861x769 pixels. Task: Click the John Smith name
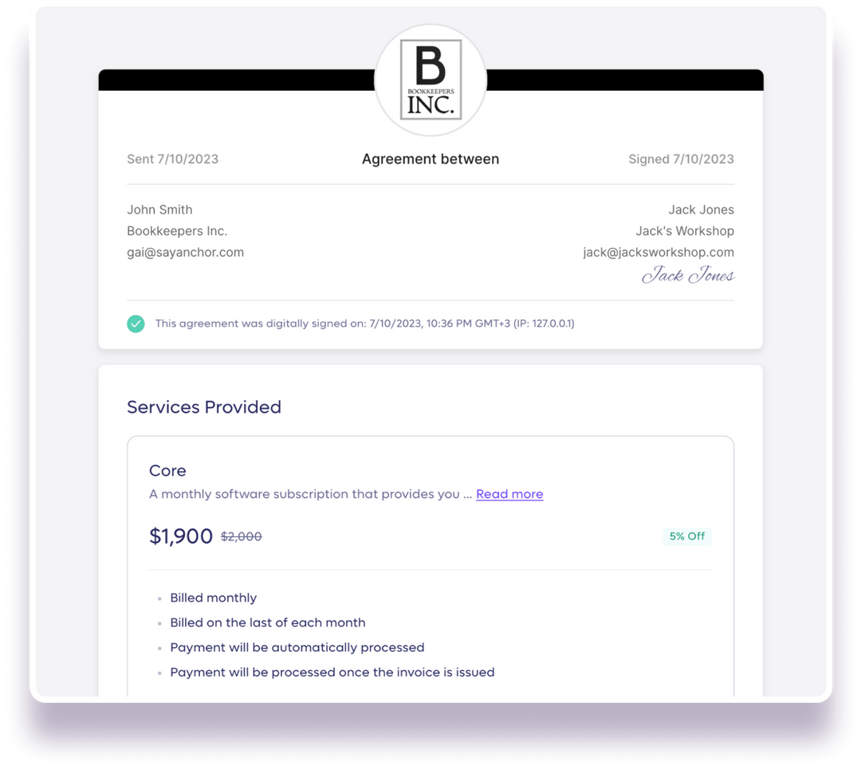click(159, 210)
